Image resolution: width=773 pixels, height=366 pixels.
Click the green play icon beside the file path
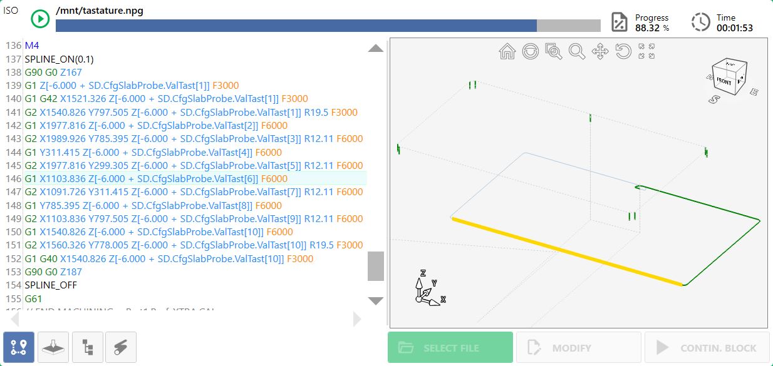(40, 19)
